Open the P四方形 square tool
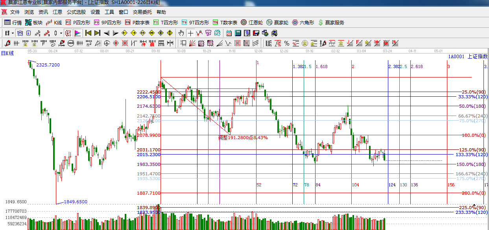The image size is (489, 230). click(78, 23)
